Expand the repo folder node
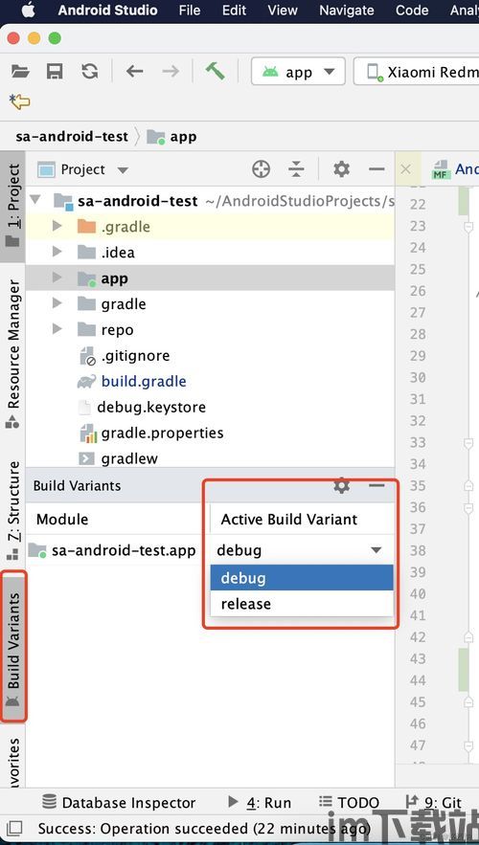479x845 pixels. pos(57,329)
